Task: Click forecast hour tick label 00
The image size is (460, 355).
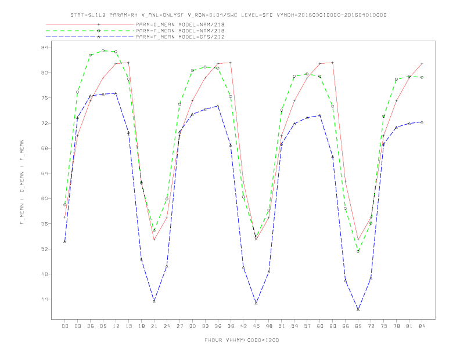Action: [x=65, y=326]
